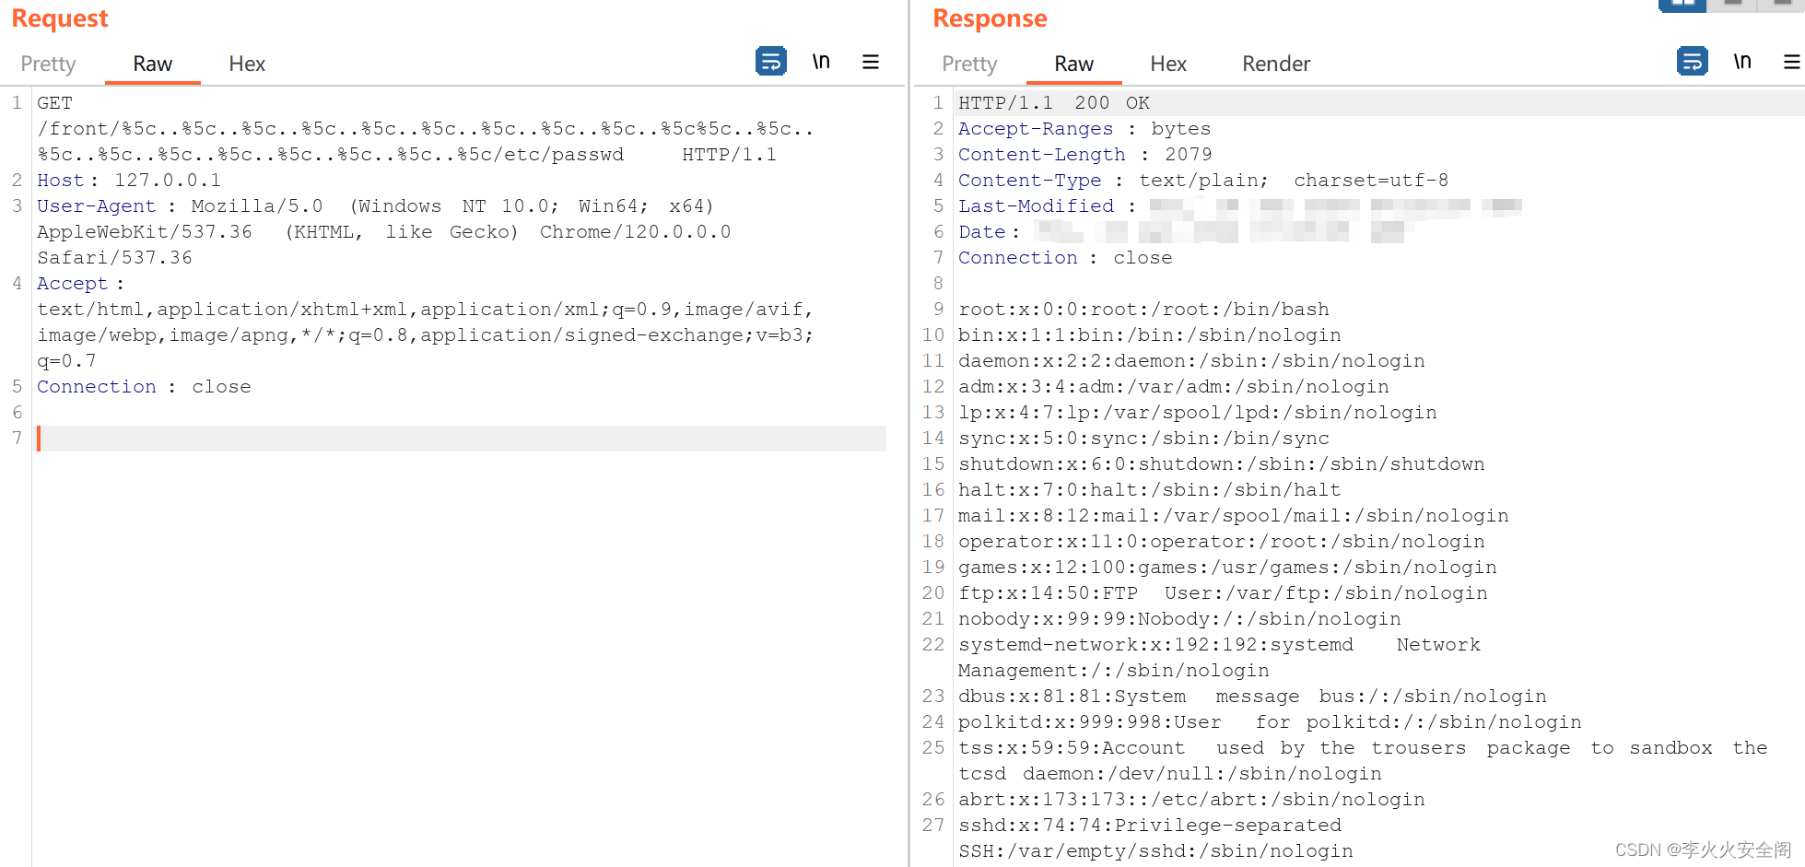Viewport: 1805px width, 867px height.
Task: Click the halt:x:7:0 passwd line
Action: (x=1149, y=490)
